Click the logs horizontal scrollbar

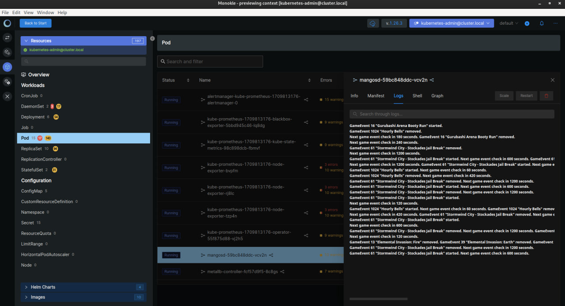point(378,299)
